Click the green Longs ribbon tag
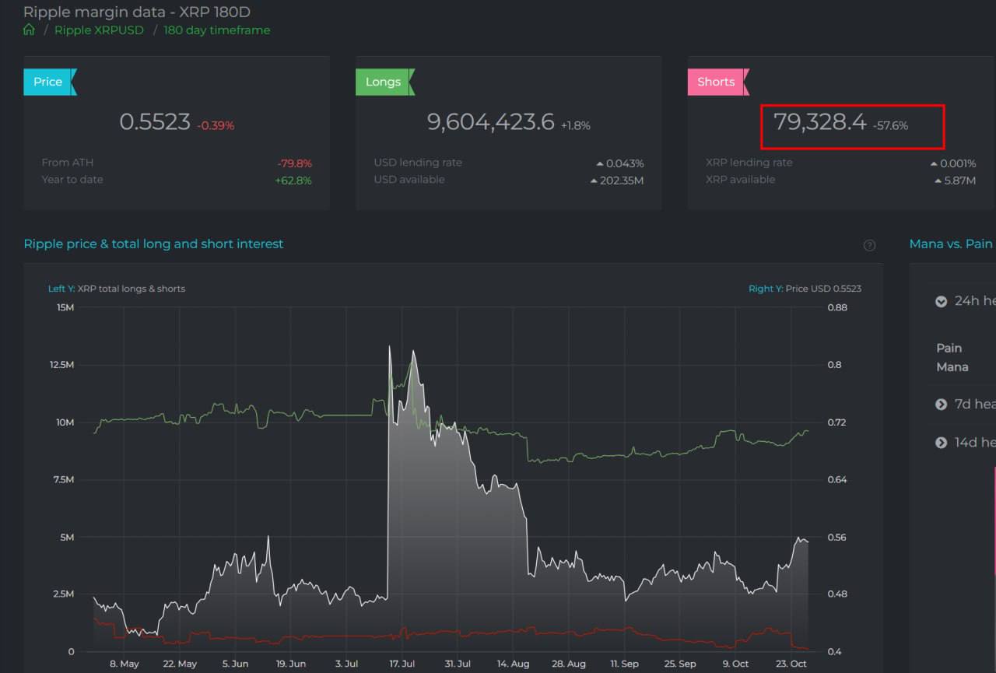The width and height of the screenshot is (996, 673). click(x=383, y=82)
